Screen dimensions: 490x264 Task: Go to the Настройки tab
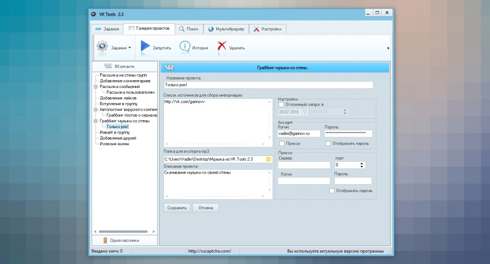tap(267, 29)
